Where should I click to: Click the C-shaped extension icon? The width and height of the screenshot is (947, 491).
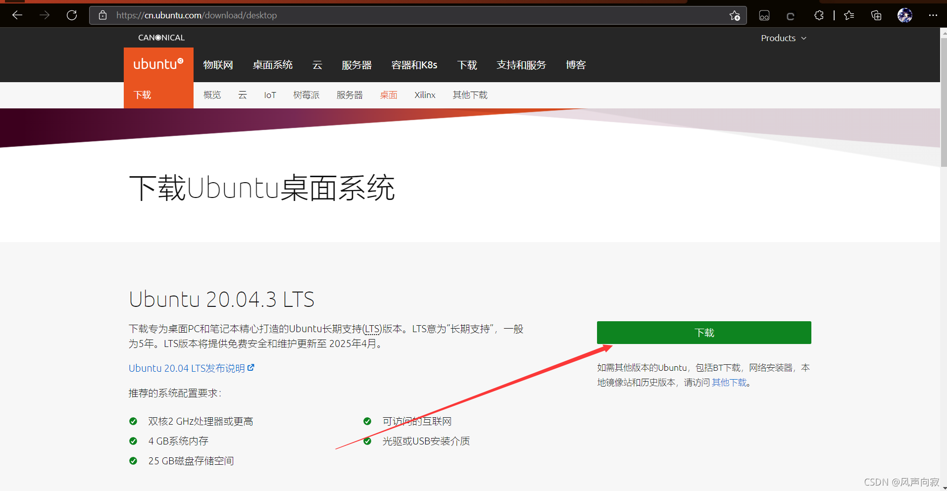(791, 16)
